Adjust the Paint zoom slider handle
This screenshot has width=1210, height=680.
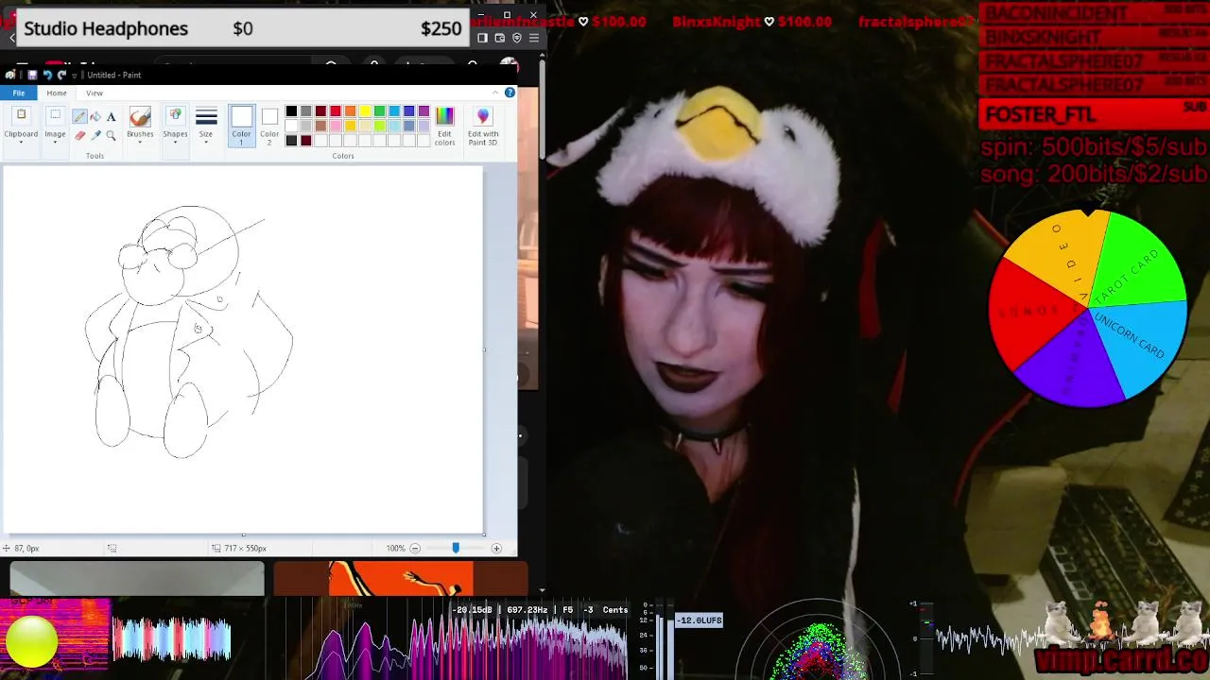(456, 548)
